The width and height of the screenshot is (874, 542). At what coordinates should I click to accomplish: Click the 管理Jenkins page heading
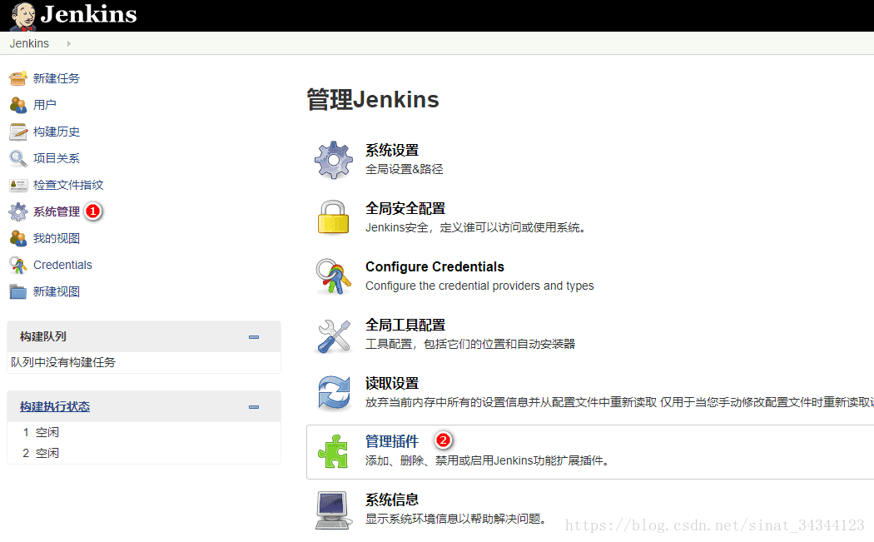coord(373,100)
